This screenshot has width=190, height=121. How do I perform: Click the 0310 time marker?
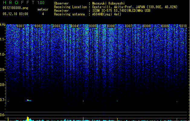point(183,26)
